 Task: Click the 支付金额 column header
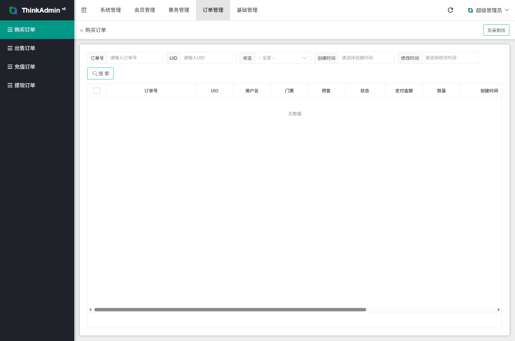404,91
